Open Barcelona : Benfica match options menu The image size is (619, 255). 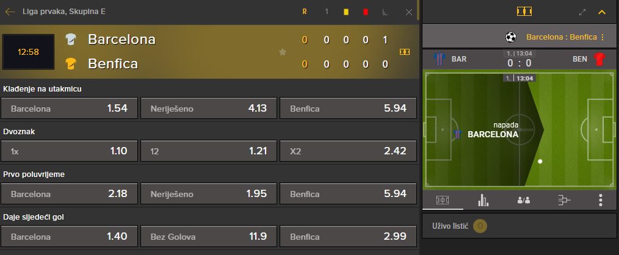[565, 37]
